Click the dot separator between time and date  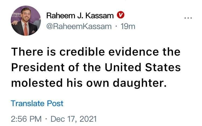(46, 119)
